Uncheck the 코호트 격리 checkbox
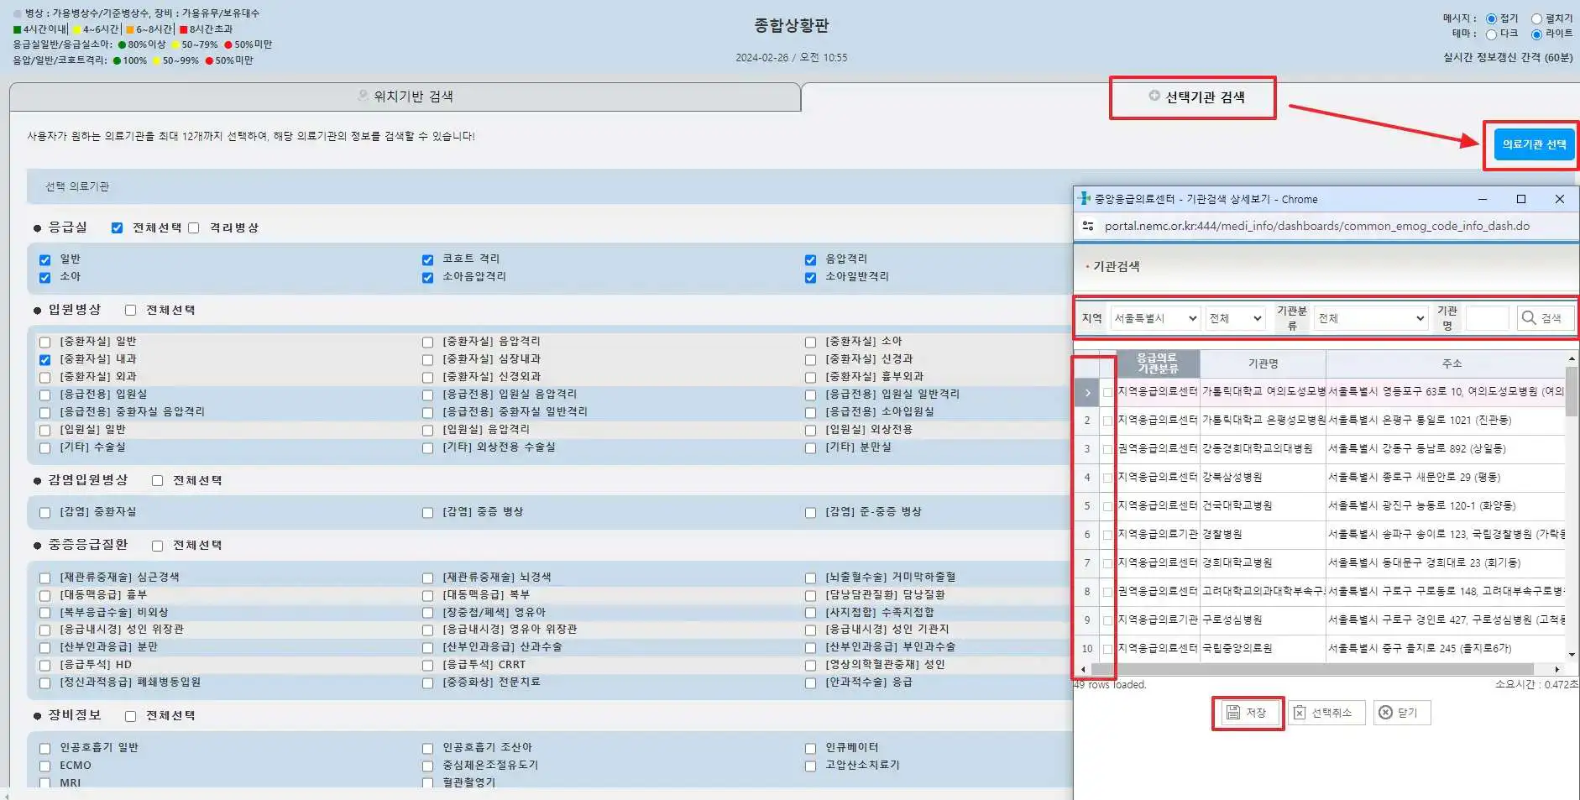Image resolution: width=1580 pixels, height=800 pixels. click(x=427, y=260)
